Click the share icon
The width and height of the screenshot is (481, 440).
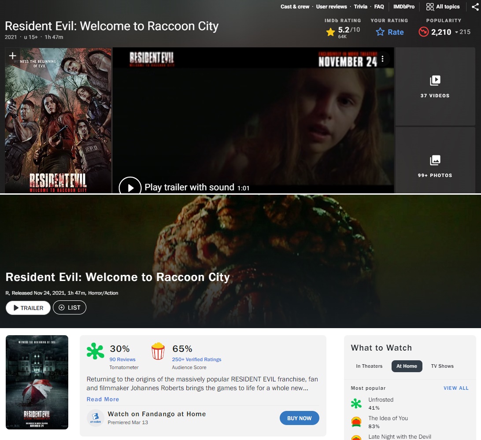(475, 7)
